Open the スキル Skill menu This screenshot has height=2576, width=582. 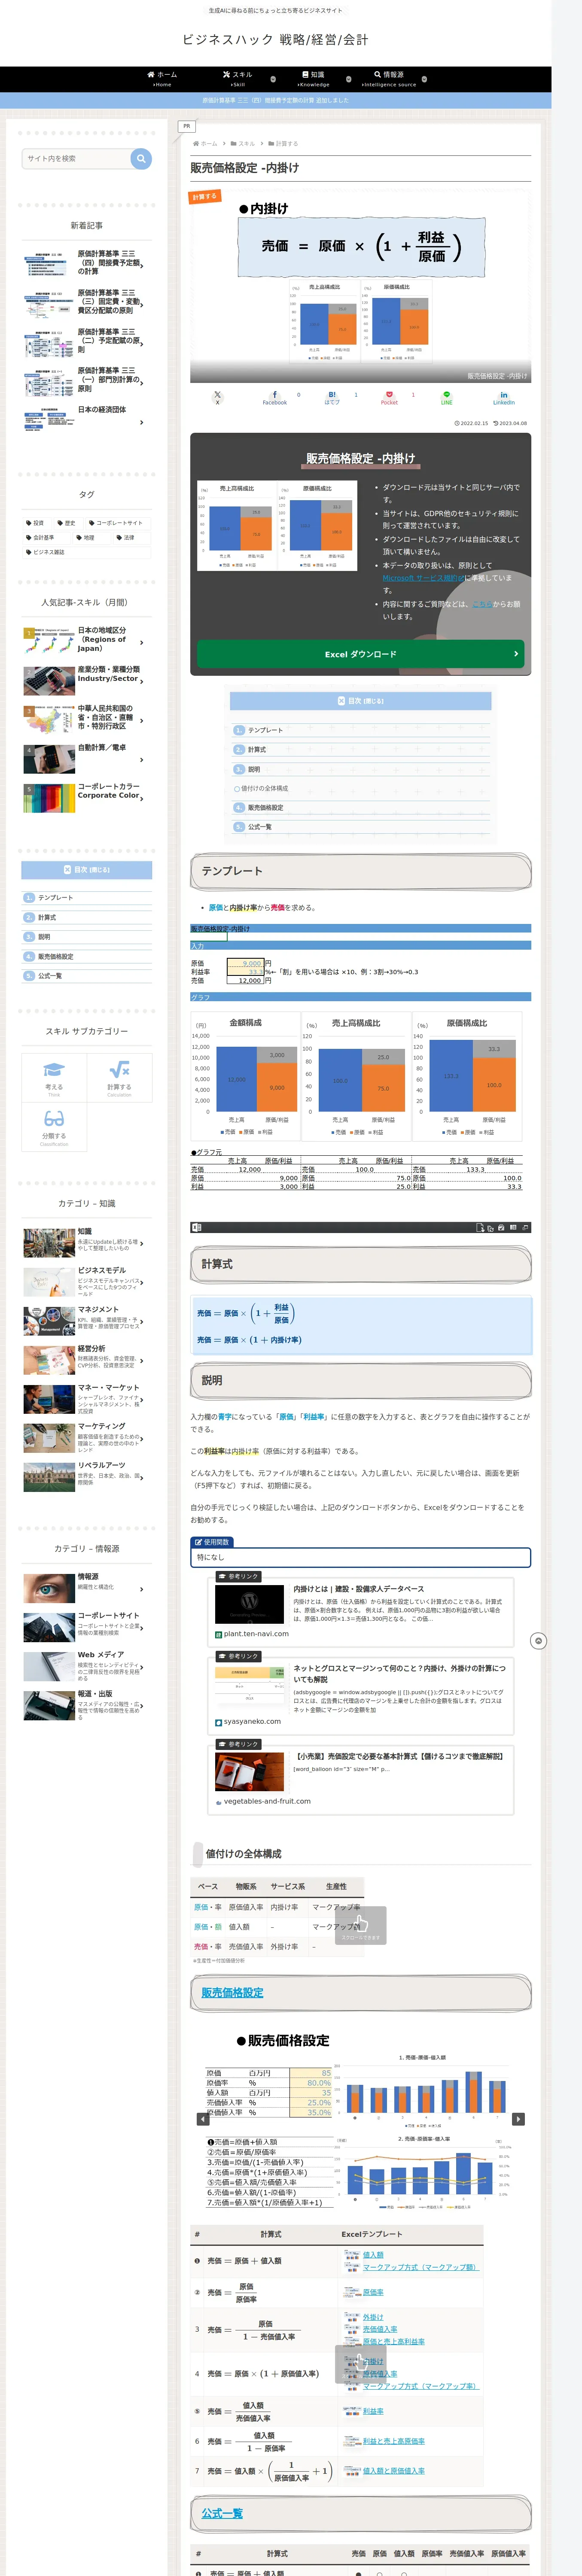(x=238, y=78)
